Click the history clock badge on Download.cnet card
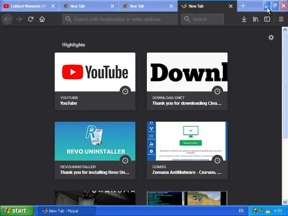288x216 pixels. click(217, 91)
